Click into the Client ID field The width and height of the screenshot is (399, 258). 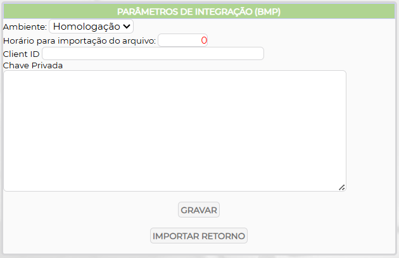(153, 54)
